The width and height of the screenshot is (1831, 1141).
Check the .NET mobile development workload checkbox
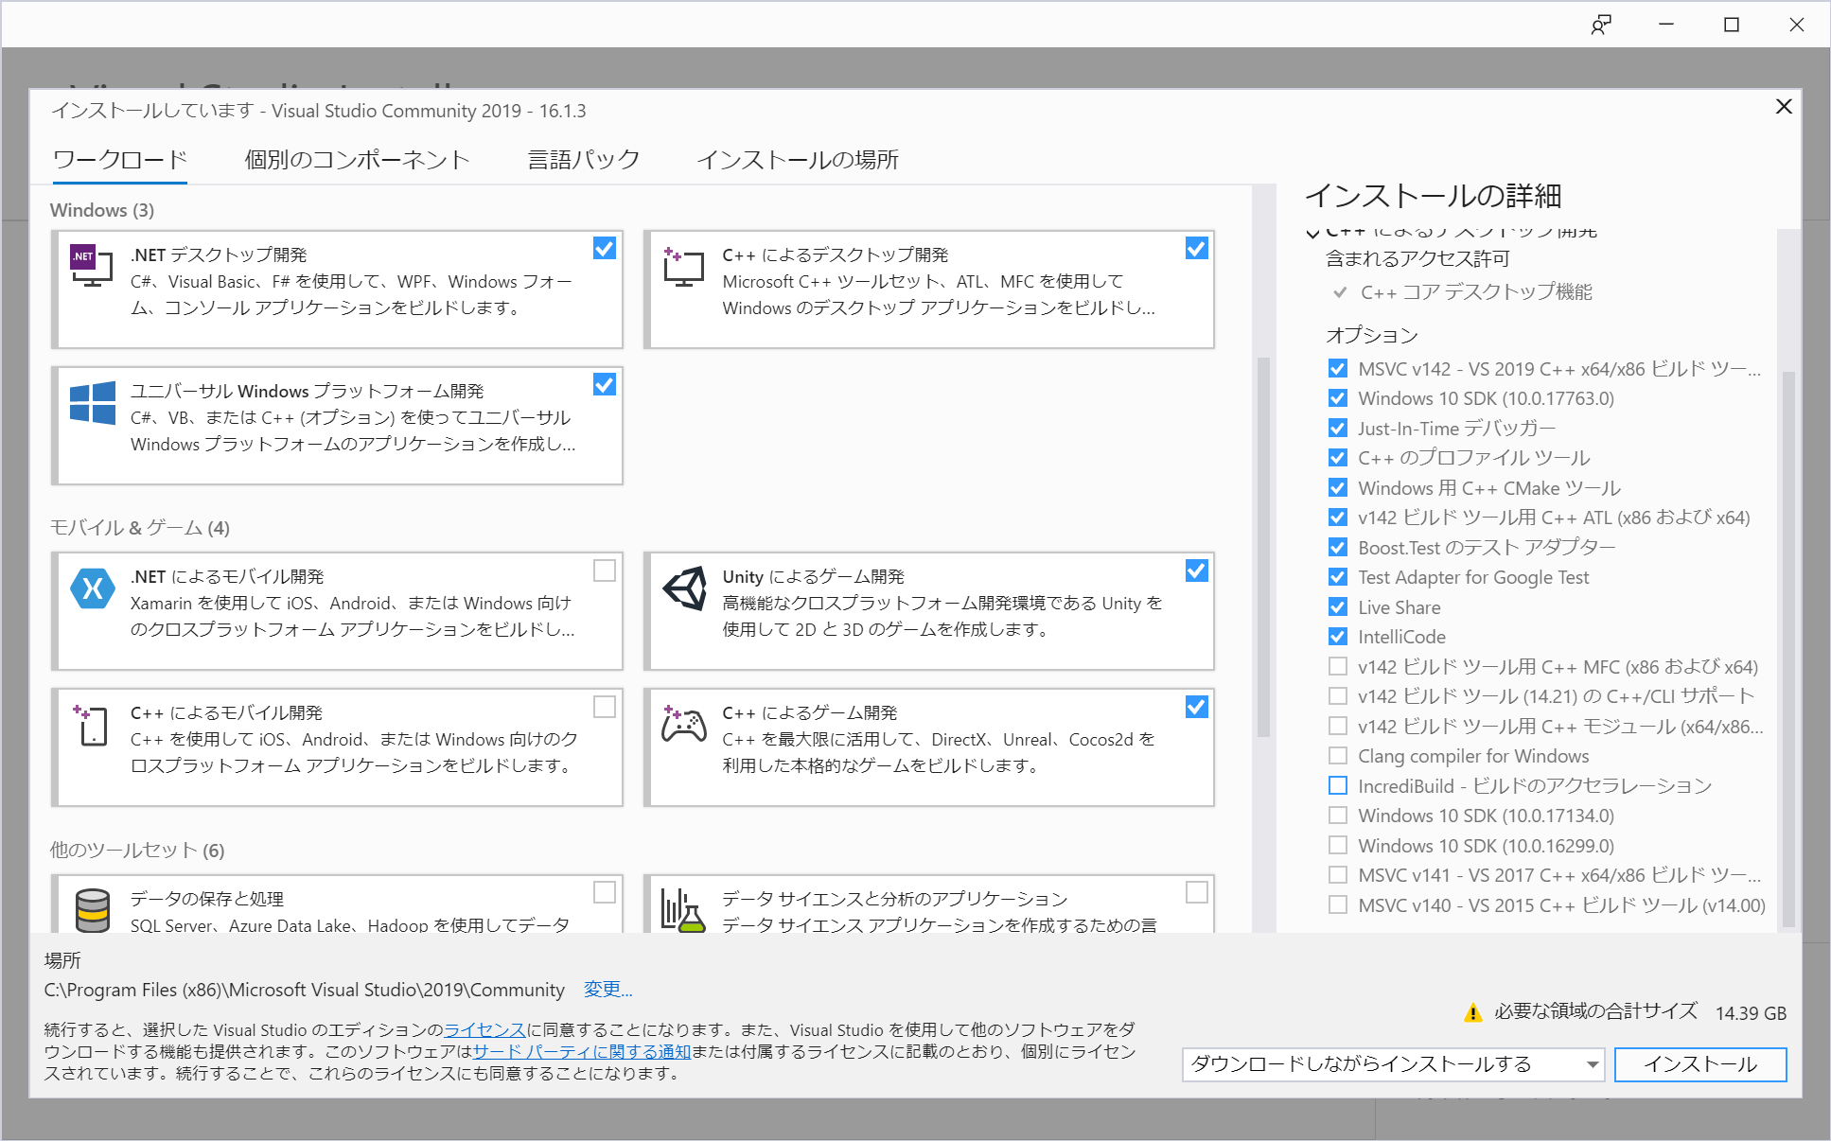tap(604, 570)
